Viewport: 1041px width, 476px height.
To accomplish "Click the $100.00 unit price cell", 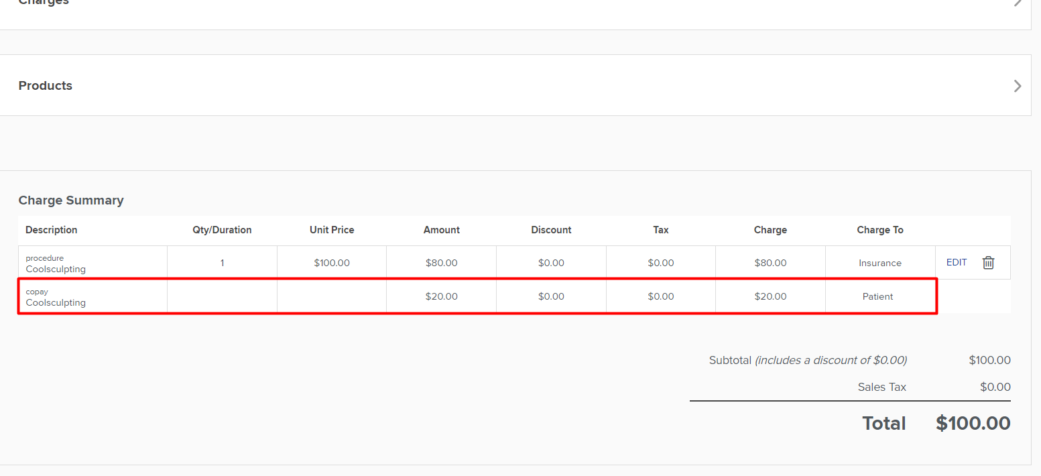I will click(332, 263).
